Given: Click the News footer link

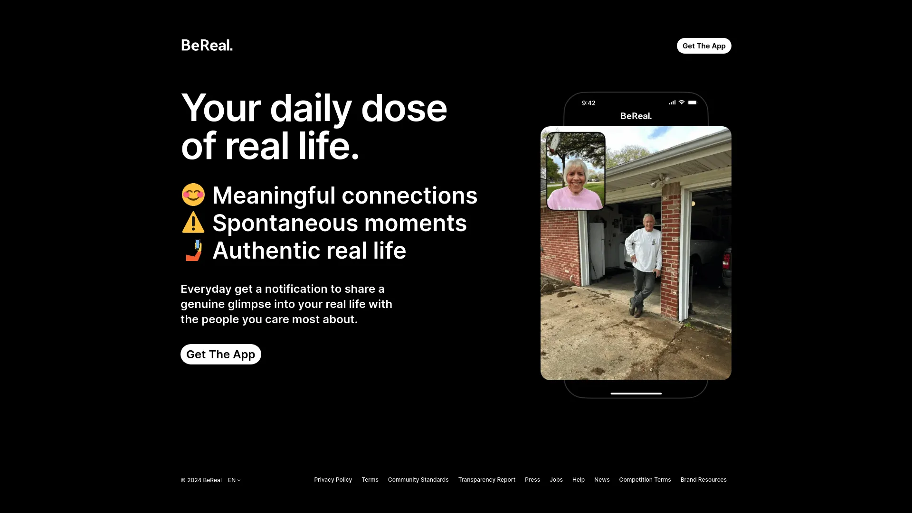Looking at the screenshot, I should point(602,480).
